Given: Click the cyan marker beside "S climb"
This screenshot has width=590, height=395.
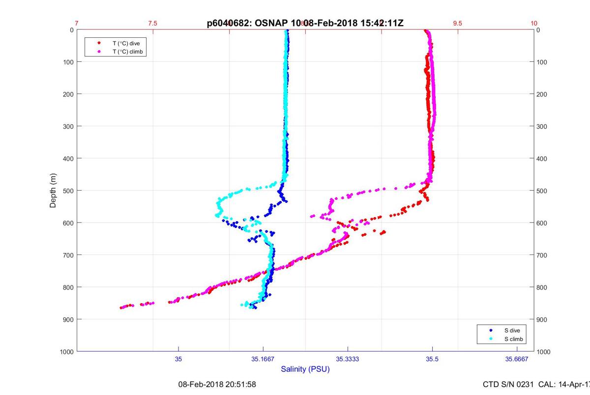Looking at the screenshot, I should [491, 339].
